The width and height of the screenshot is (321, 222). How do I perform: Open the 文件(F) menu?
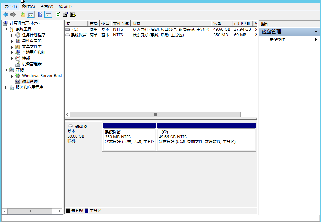(10, 6)
